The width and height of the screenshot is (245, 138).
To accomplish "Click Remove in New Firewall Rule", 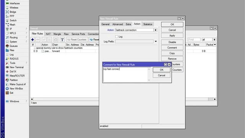I will (x=172, y=59).
